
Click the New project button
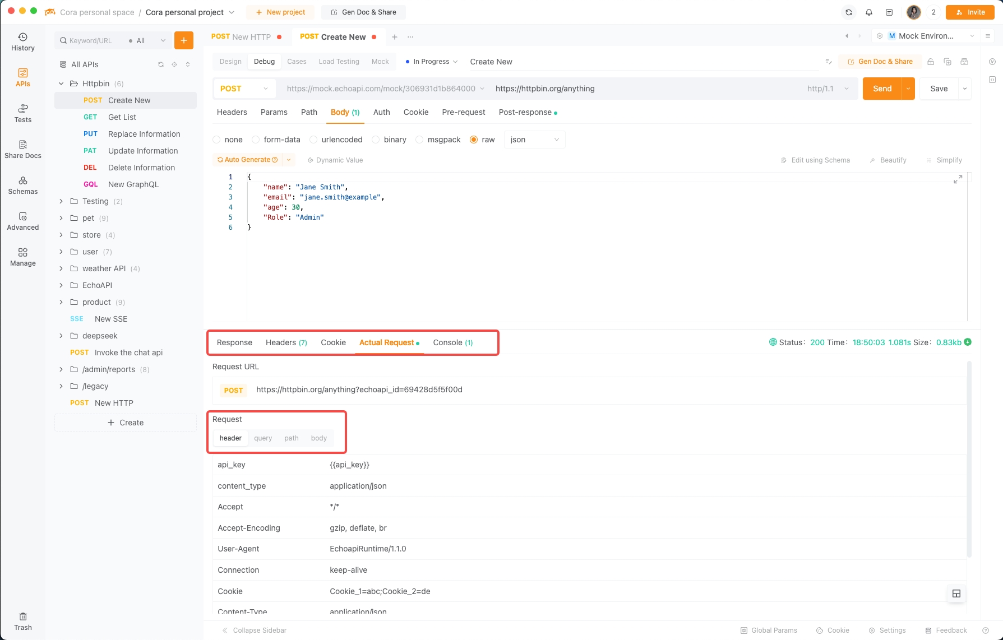tap(280, 12)
